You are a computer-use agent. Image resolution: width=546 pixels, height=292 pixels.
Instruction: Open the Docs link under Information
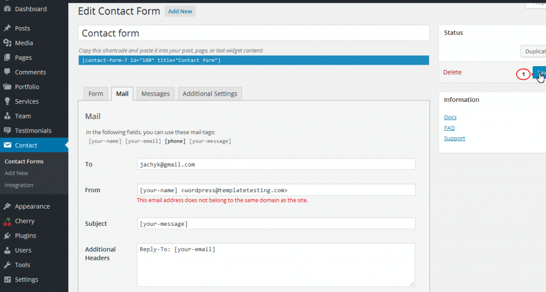pos(450,117)
